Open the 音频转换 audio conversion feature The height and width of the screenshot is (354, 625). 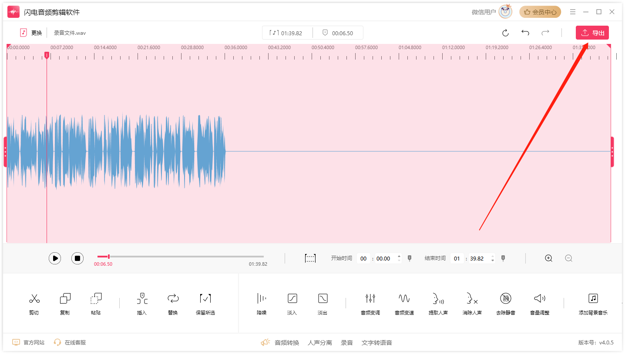(288, 342)
